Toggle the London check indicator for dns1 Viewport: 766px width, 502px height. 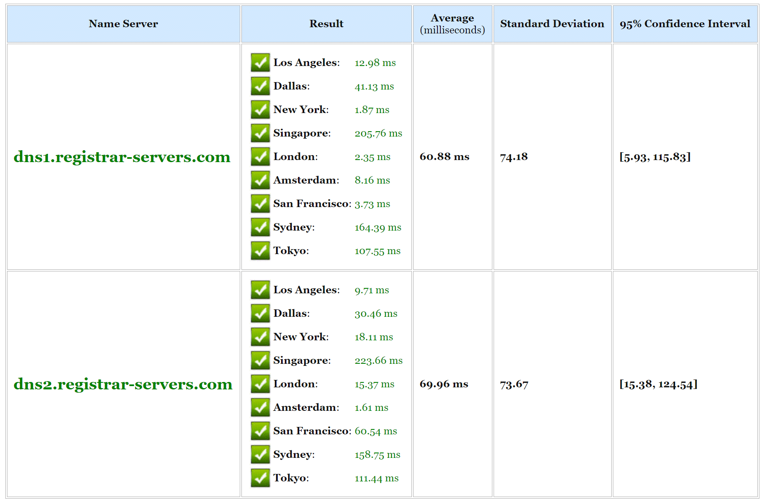pos(260,156)
